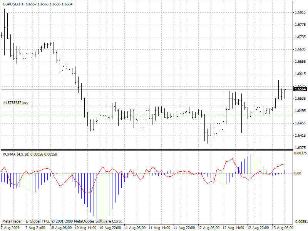Click the MetaTrader copyright text

62,221
